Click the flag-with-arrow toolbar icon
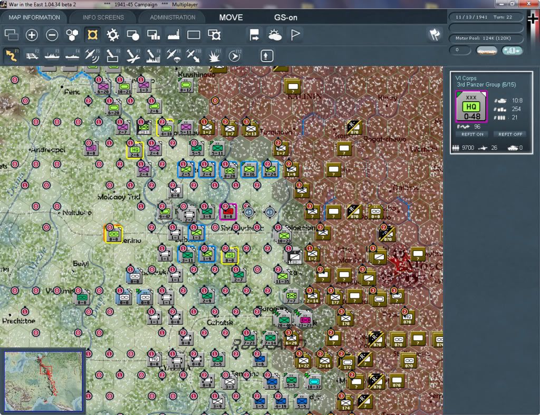Image resolution: width=540 pixels, height=415 pixels. (255, 35)
